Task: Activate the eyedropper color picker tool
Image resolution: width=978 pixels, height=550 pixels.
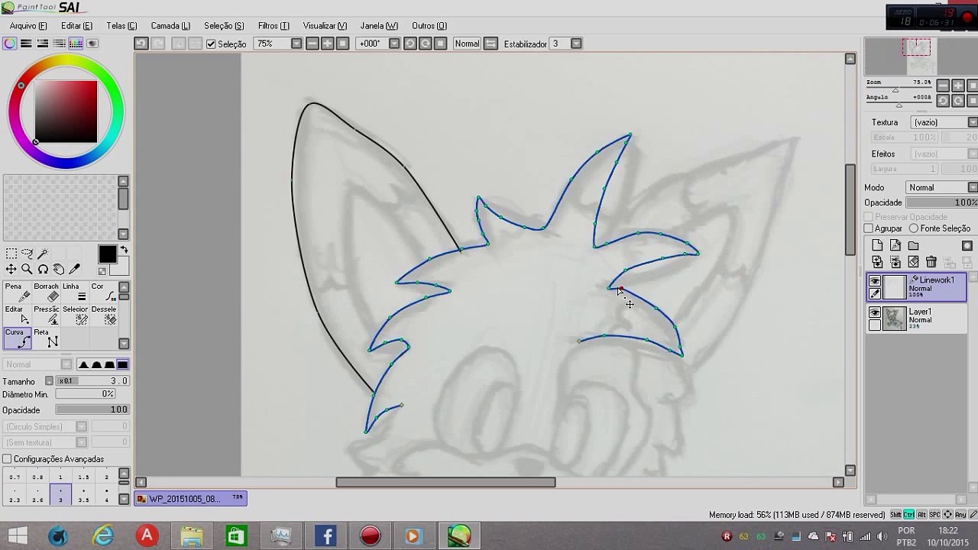Action: coord(75,269)
